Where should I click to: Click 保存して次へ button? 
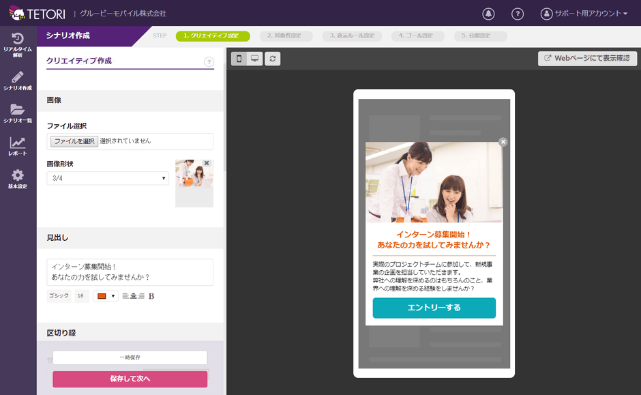(x=130, y=379)
